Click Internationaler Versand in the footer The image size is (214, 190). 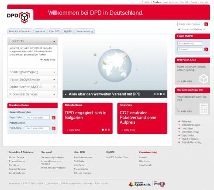53,168
